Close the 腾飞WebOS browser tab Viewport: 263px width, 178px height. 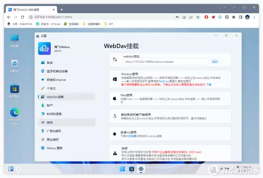click(53, 10)
